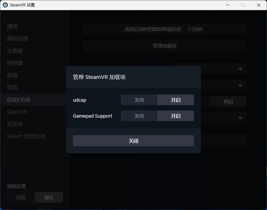Open the 通用 settings tab
The height and width of the screenshot is (210, 267).
[12, 26]
